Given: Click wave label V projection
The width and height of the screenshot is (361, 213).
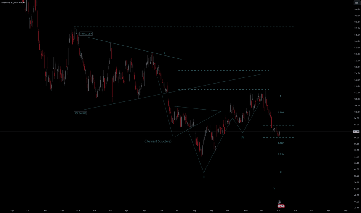Looking at the screenshot, I should point(275,188).
